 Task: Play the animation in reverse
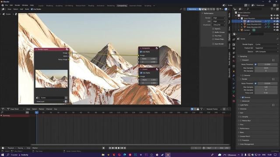[116, 148]
